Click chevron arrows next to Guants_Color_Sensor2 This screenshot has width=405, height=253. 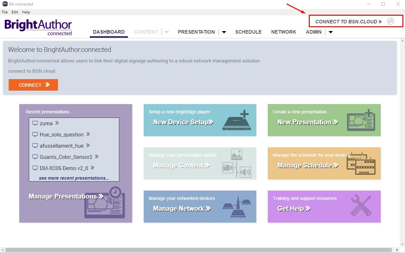(x=97, y=157)
